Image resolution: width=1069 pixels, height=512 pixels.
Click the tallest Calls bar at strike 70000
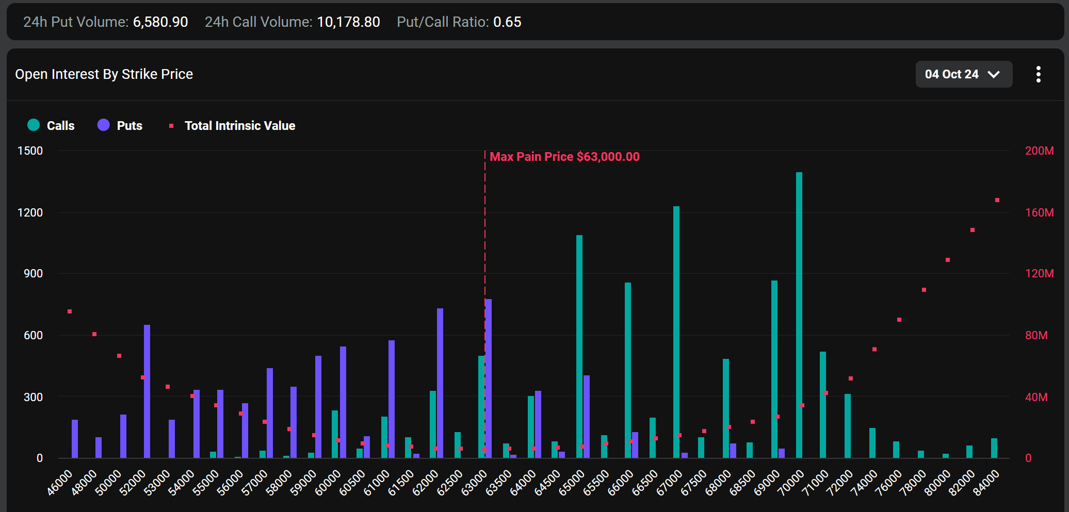click(x=799, y=315)
